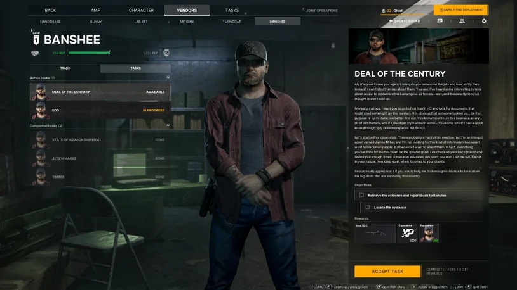The height and width of the screenshot is (290, 517).
Task: Select the EOD in-progress task
Action: tap(100, 110)
